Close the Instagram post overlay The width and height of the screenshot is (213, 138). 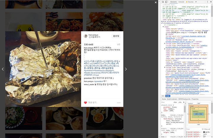(156, 2)
